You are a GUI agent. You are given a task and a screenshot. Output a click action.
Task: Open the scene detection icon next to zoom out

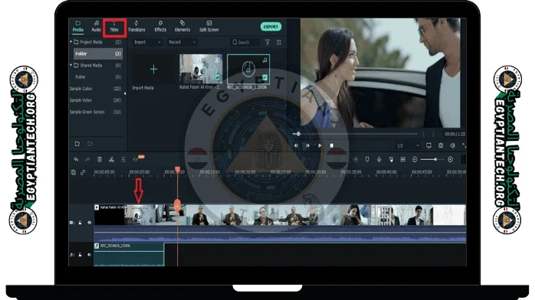point(403,159)
